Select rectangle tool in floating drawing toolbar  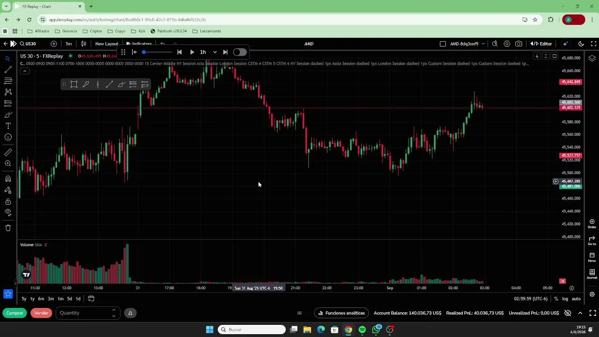coord(74,84)
